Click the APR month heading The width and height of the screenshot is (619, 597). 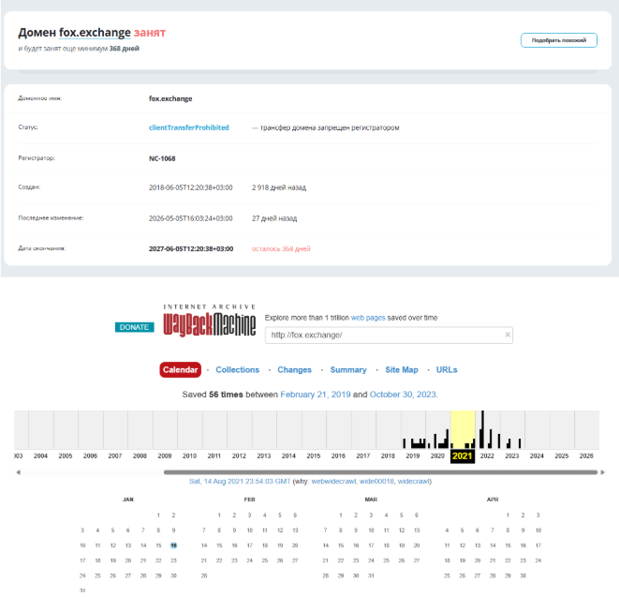pyautogui.click(x=493, y=500)
